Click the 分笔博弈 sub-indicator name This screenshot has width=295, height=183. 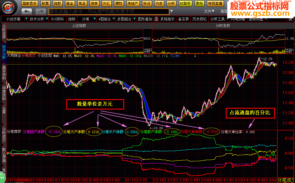[14, 132]
